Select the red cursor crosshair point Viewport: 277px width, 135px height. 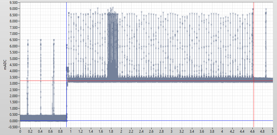[x=254, y=81]
